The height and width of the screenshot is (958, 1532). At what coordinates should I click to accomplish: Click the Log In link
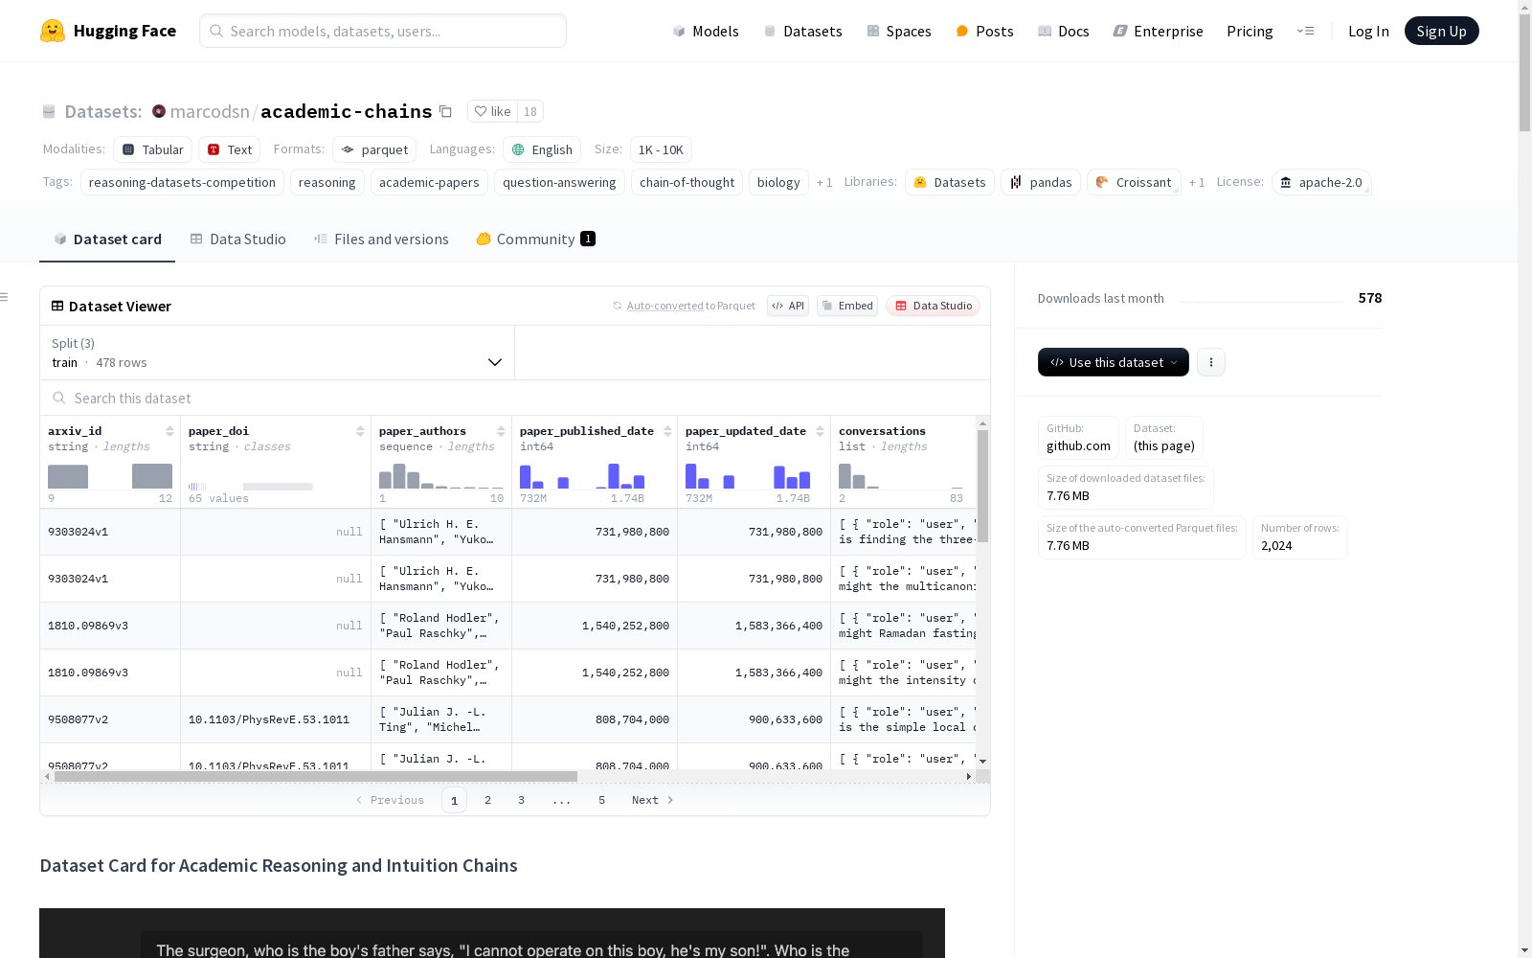[1368, 31]
